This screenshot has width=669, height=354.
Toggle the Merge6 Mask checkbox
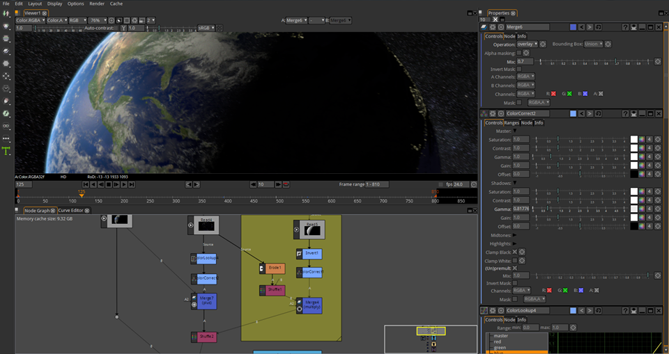[518, 102]
